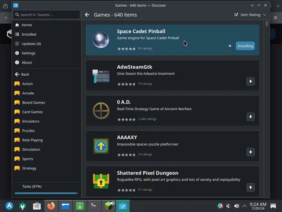Image resolution: width=282 pixels, height=212 pixels.
Task: Click the Search in 'Games' field
Action: click(x=46, y=15)
